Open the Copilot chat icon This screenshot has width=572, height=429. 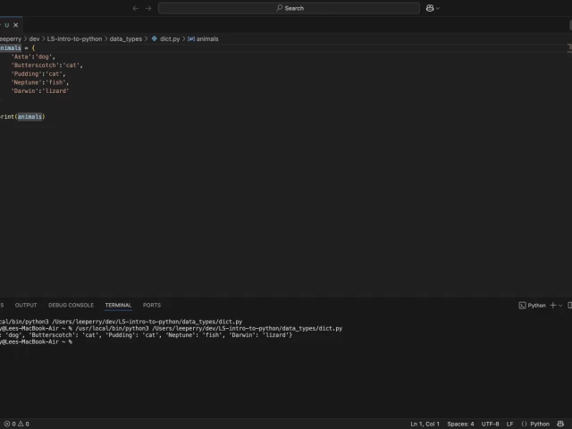pos(430,8)
